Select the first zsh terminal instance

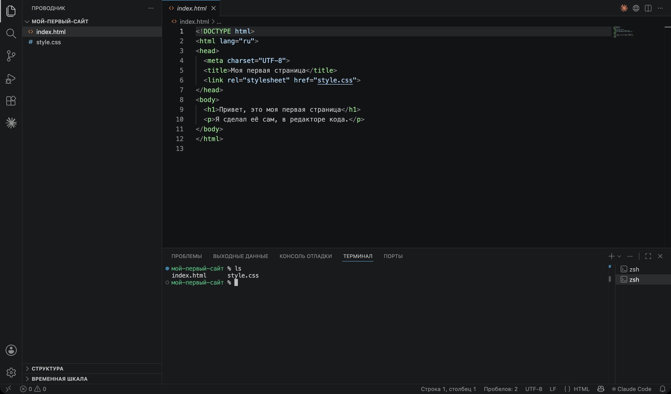643,269
